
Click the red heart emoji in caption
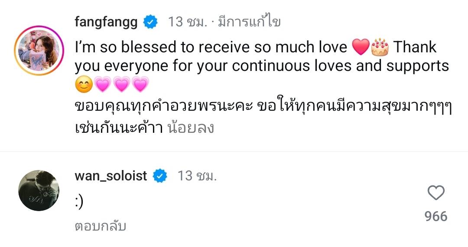(x=360, y=47)
